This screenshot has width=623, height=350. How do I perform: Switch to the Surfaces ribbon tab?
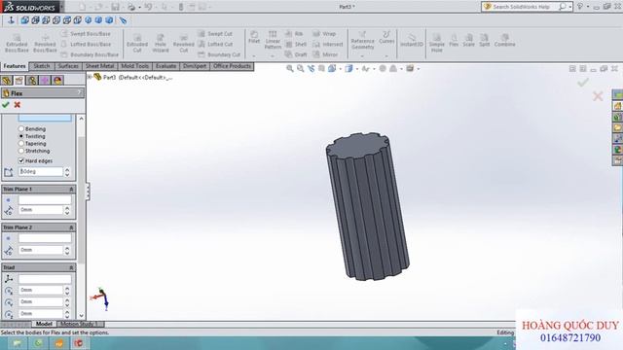click(68, 66)
